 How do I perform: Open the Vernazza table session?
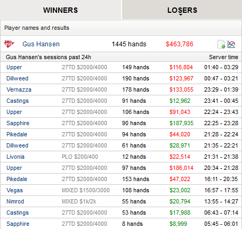tap(19, 89)
